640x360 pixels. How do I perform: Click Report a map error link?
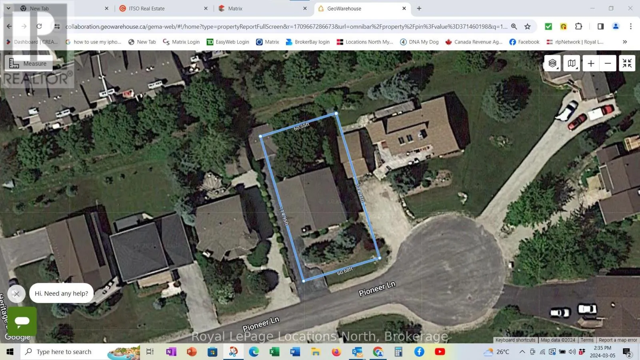[x=618, y=340]
